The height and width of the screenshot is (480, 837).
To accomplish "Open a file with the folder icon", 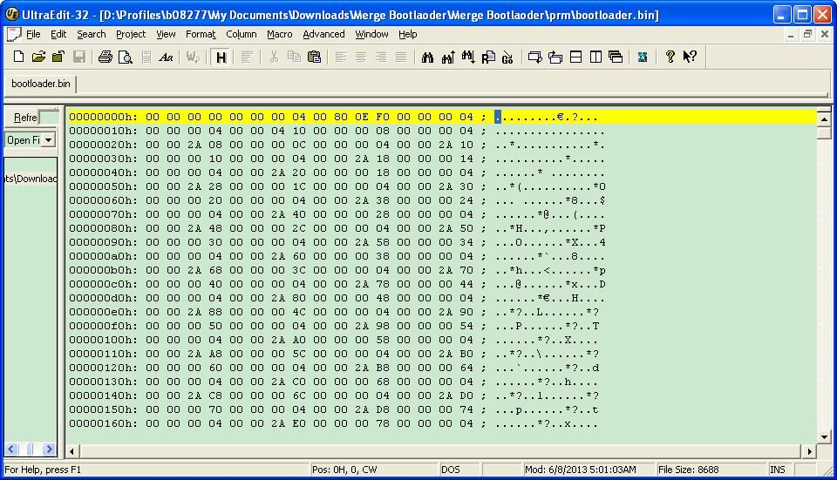I will tap(38, 57).
